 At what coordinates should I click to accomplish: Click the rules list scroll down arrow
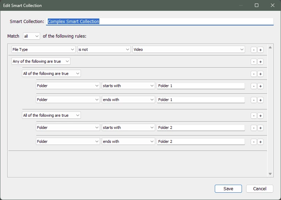[x=270, y=174]
